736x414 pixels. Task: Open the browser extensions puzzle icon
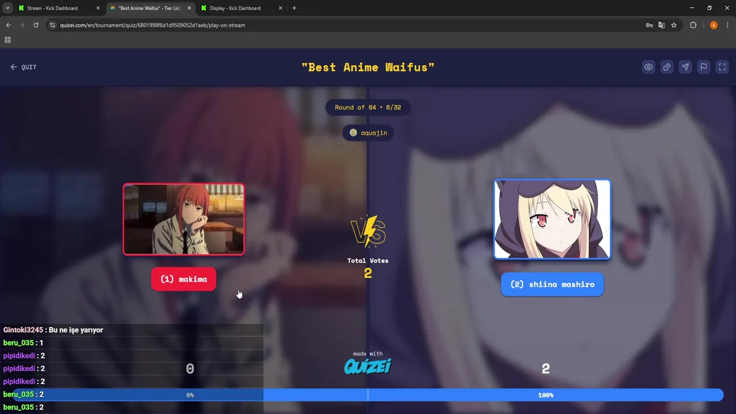coord(693,25)
